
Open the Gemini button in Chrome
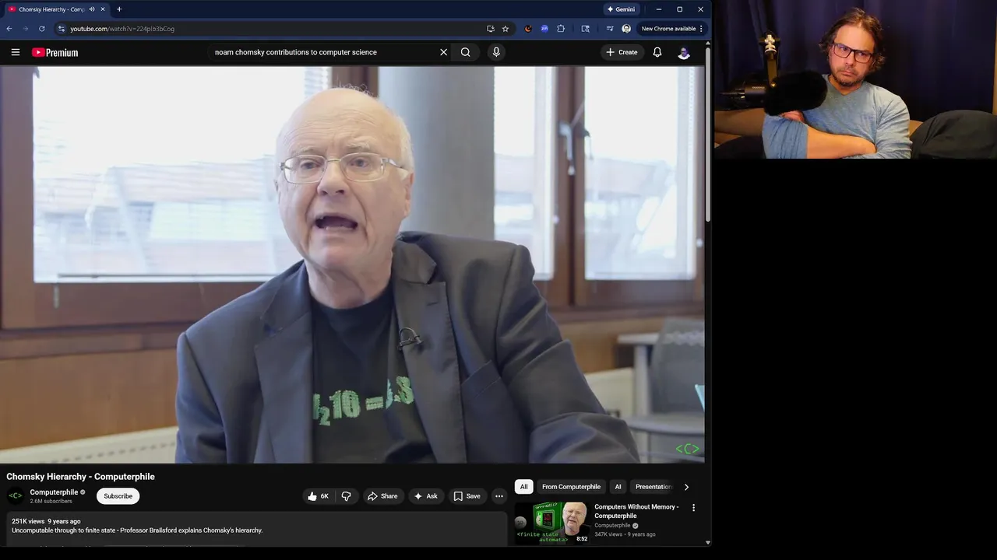click(x=621, y=9)
